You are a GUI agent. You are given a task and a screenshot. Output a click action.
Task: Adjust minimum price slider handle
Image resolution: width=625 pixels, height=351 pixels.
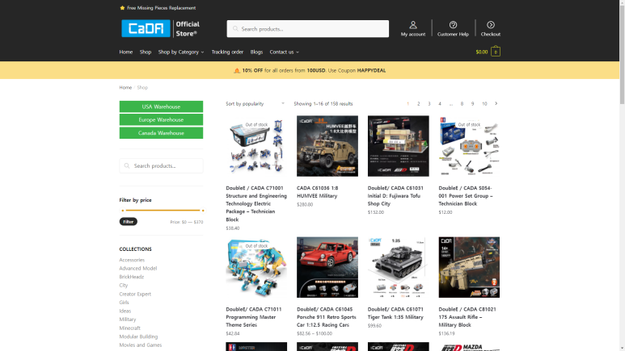point(122,210)
